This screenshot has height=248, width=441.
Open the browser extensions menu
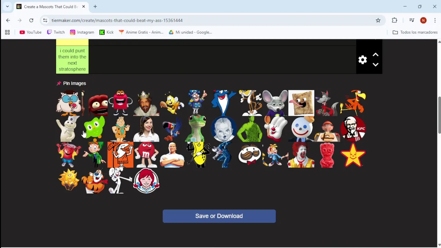tap(394, 20)
